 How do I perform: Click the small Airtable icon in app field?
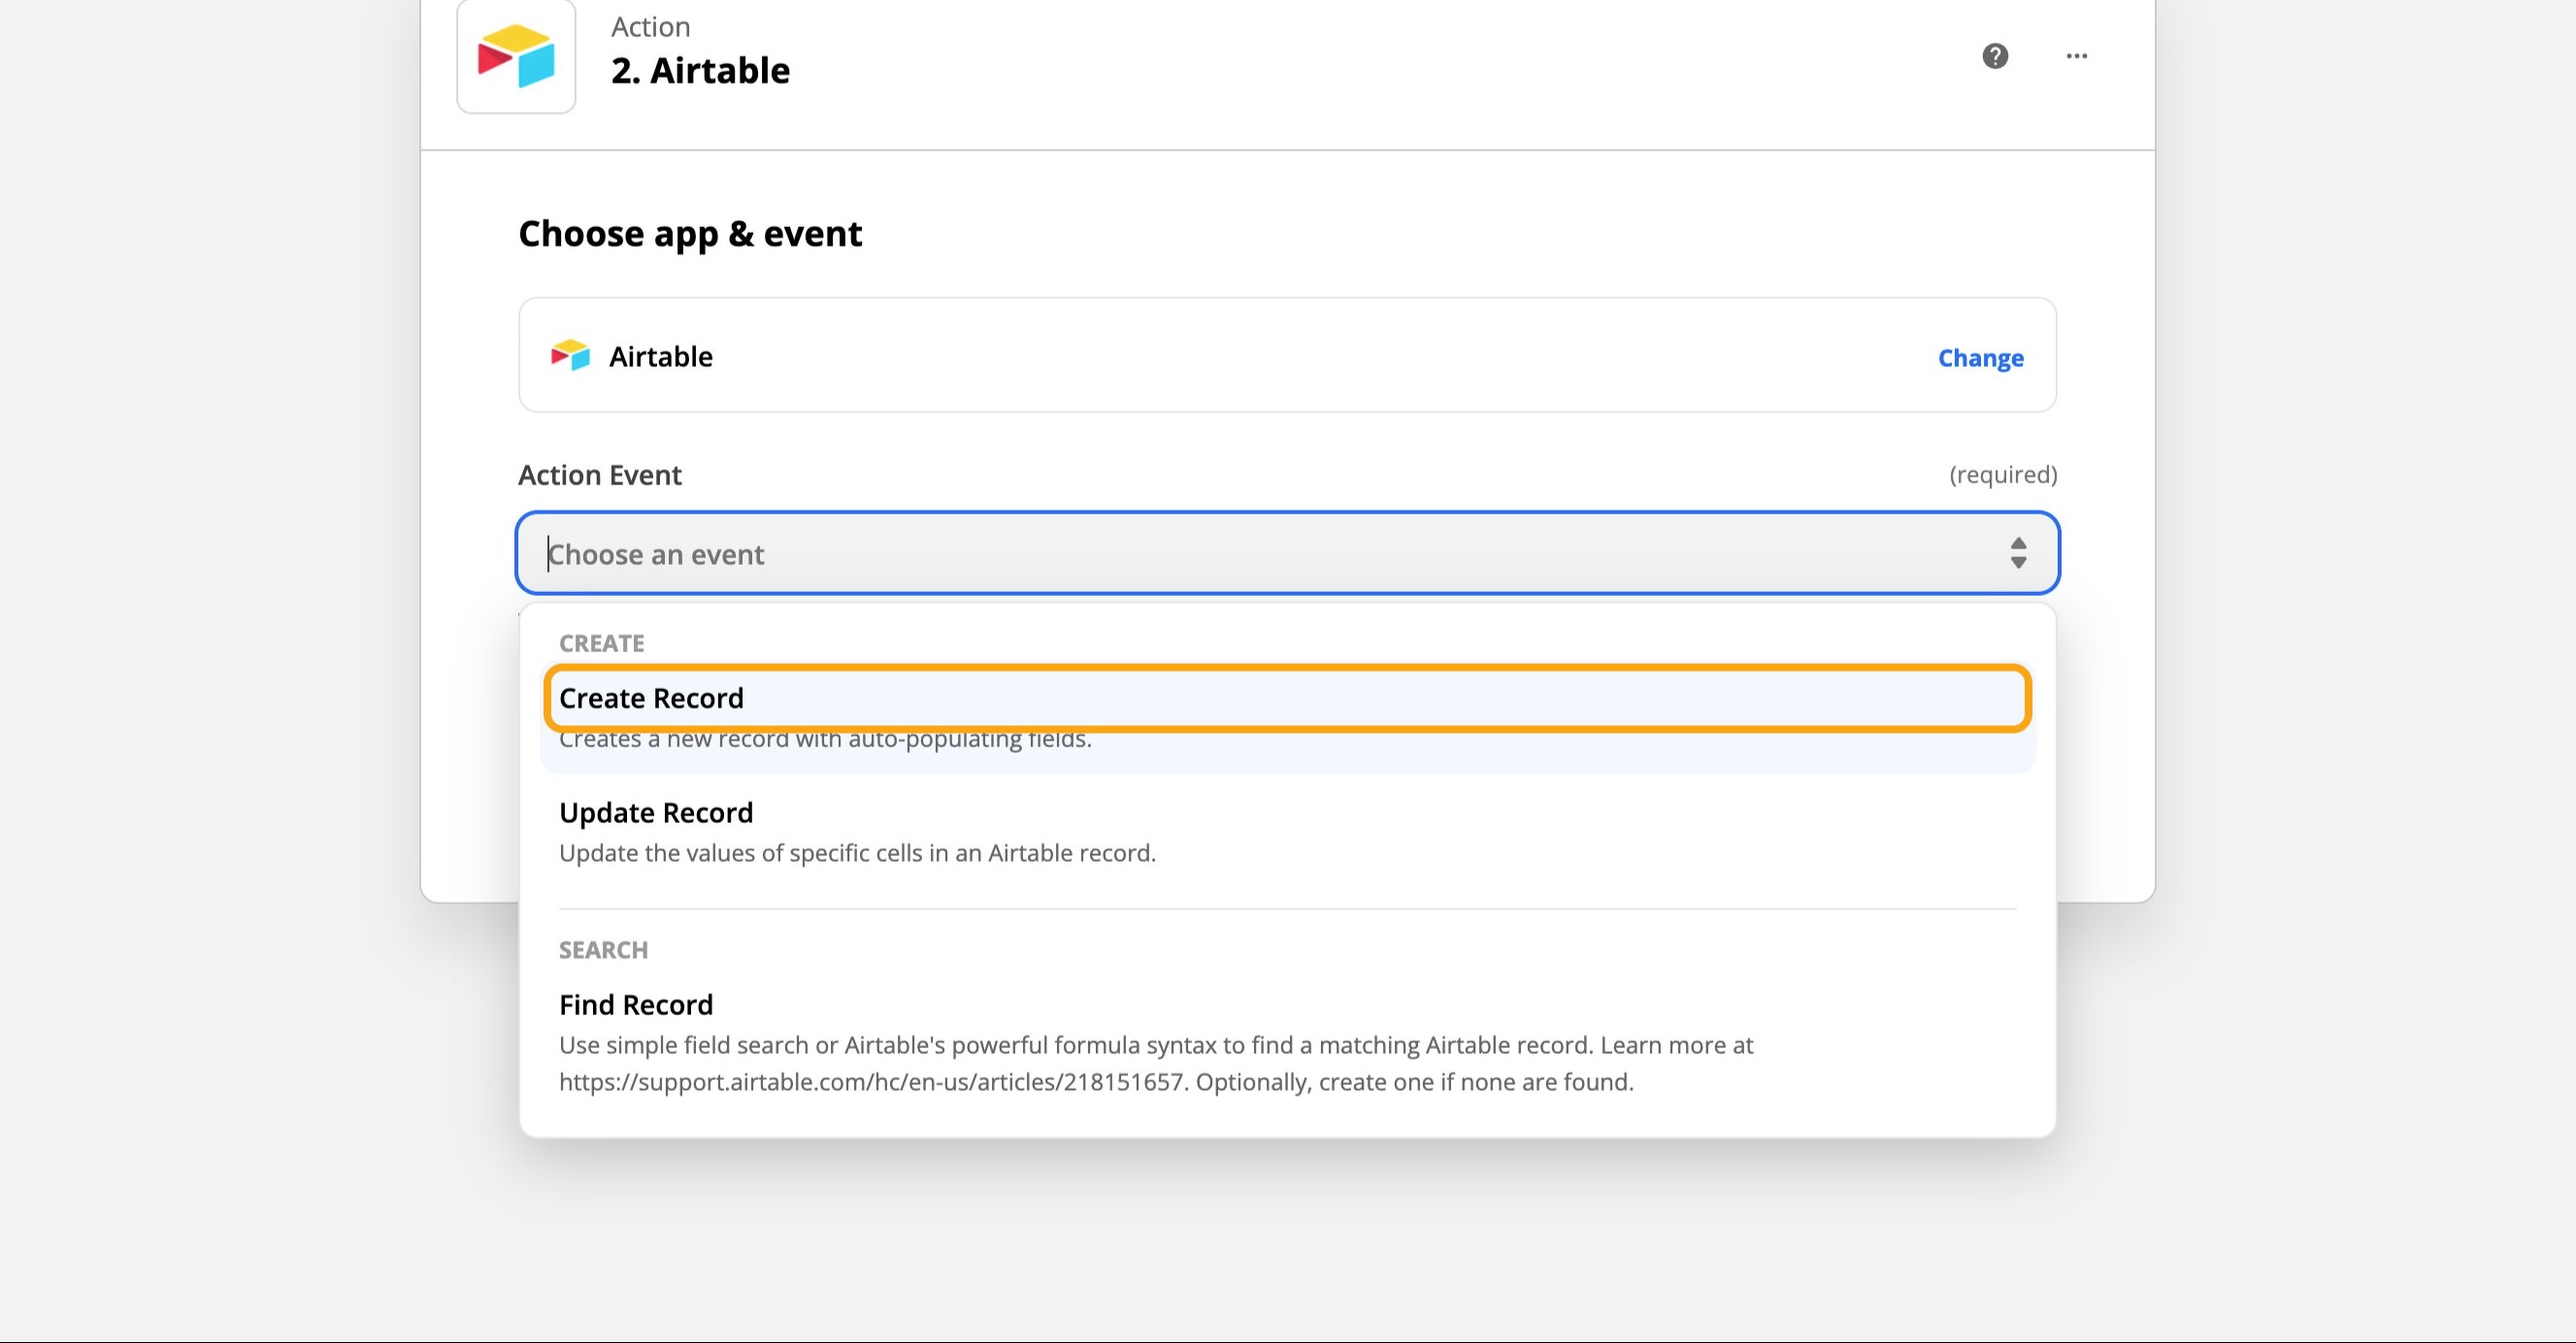click(x=571, y=356)
